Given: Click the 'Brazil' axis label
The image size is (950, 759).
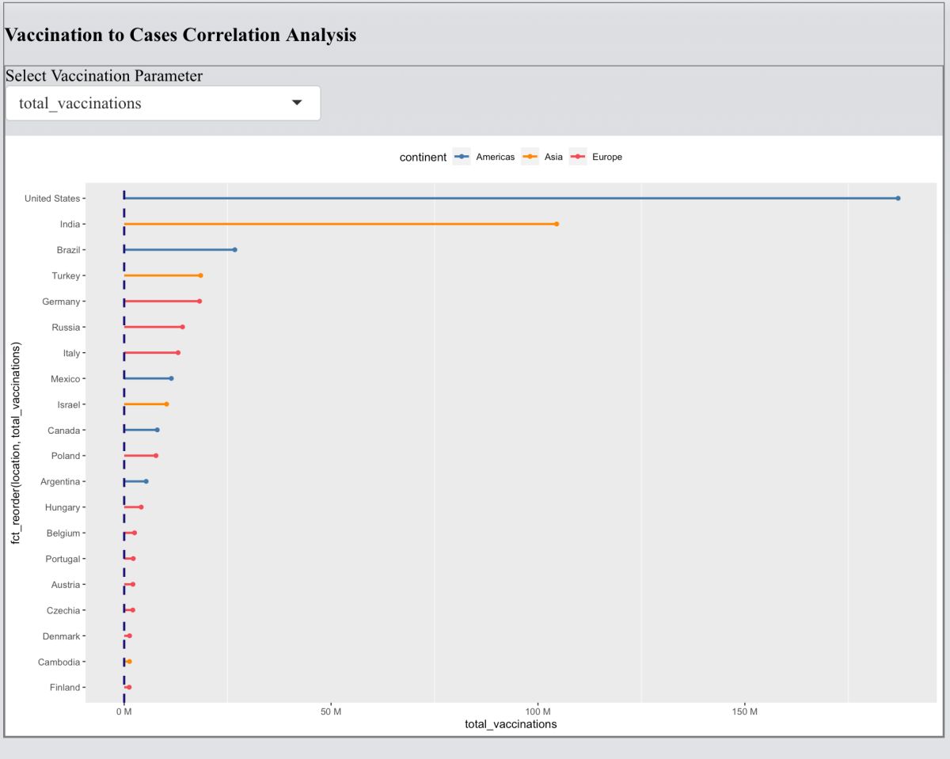Looking at the screenshot, I should 68,250.
